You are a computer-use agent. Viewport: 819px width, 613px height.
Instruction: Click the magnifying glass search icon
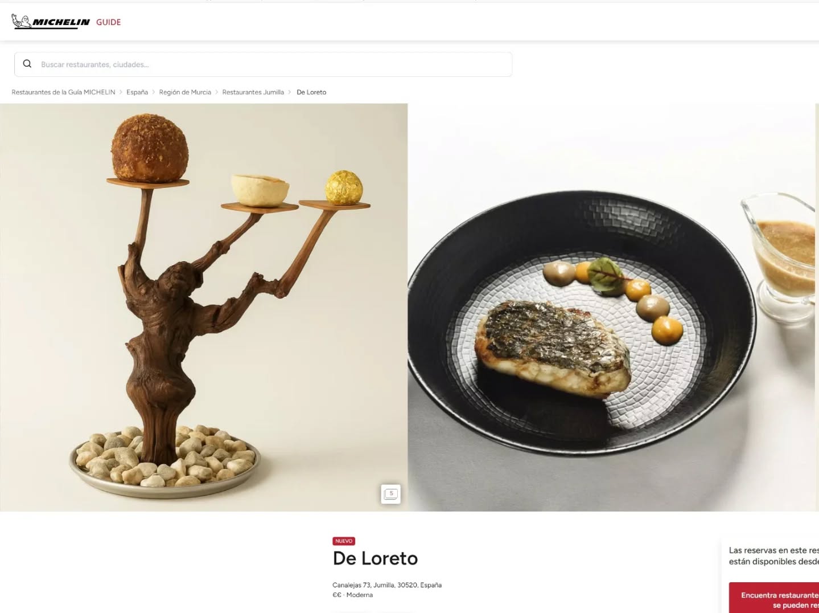coord(27,64)
